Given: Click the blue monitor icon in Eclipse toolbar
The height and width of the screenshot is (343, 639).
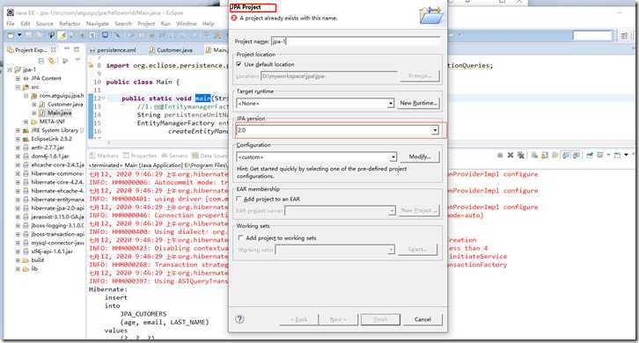Looking at the screenshot, I should tap(105, 35).
